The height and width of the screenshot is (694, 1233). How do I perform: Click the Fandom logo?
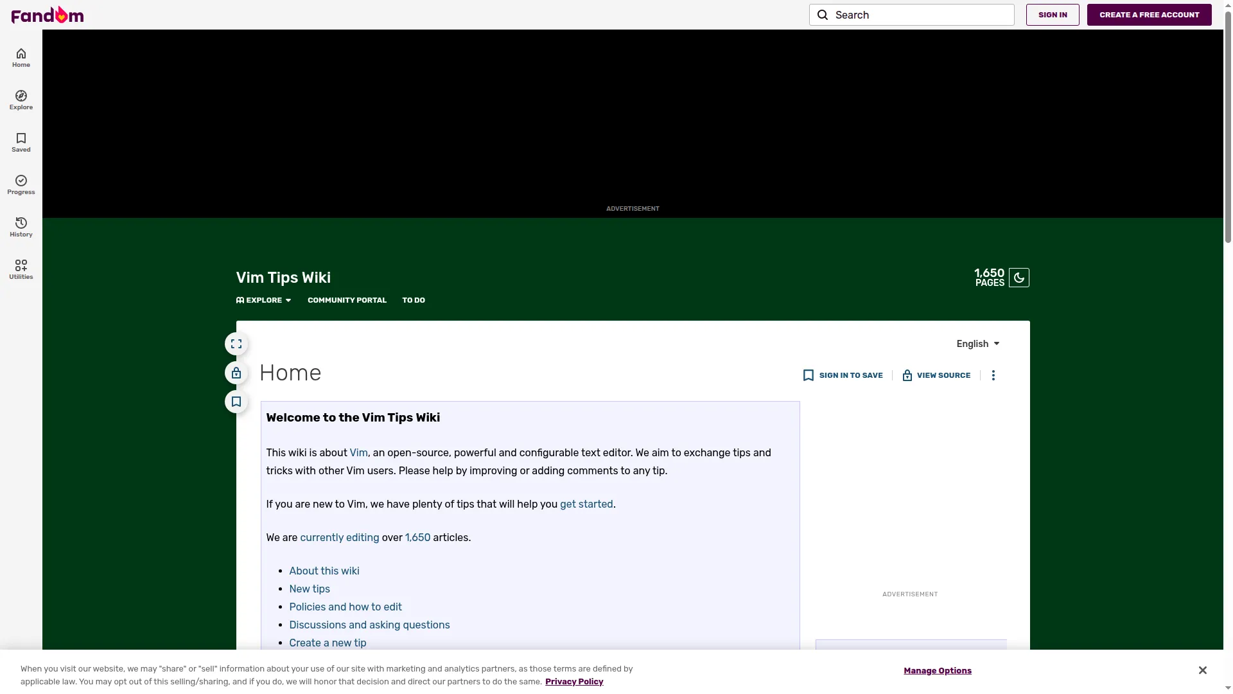point(48,15)
